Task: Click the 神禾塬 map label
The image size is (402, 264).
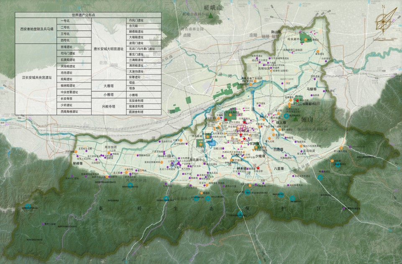Action: pyautogui.click(x=242, y=169)
